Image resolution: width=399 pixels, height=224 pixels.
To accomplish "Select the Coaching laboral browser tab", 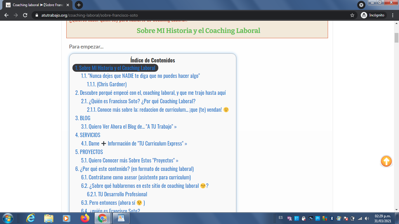I will pos(38,5).
